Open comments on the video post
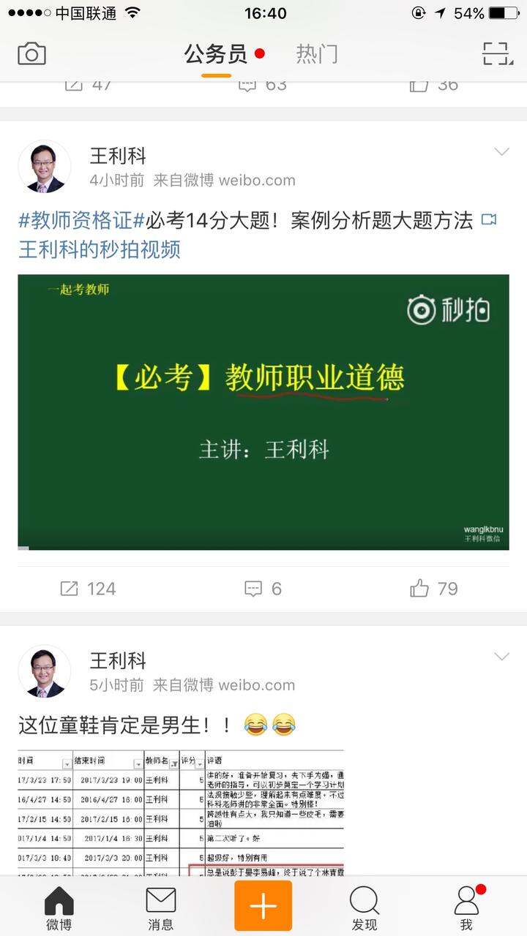Screen dimensions: 527x936 point(263,589)
